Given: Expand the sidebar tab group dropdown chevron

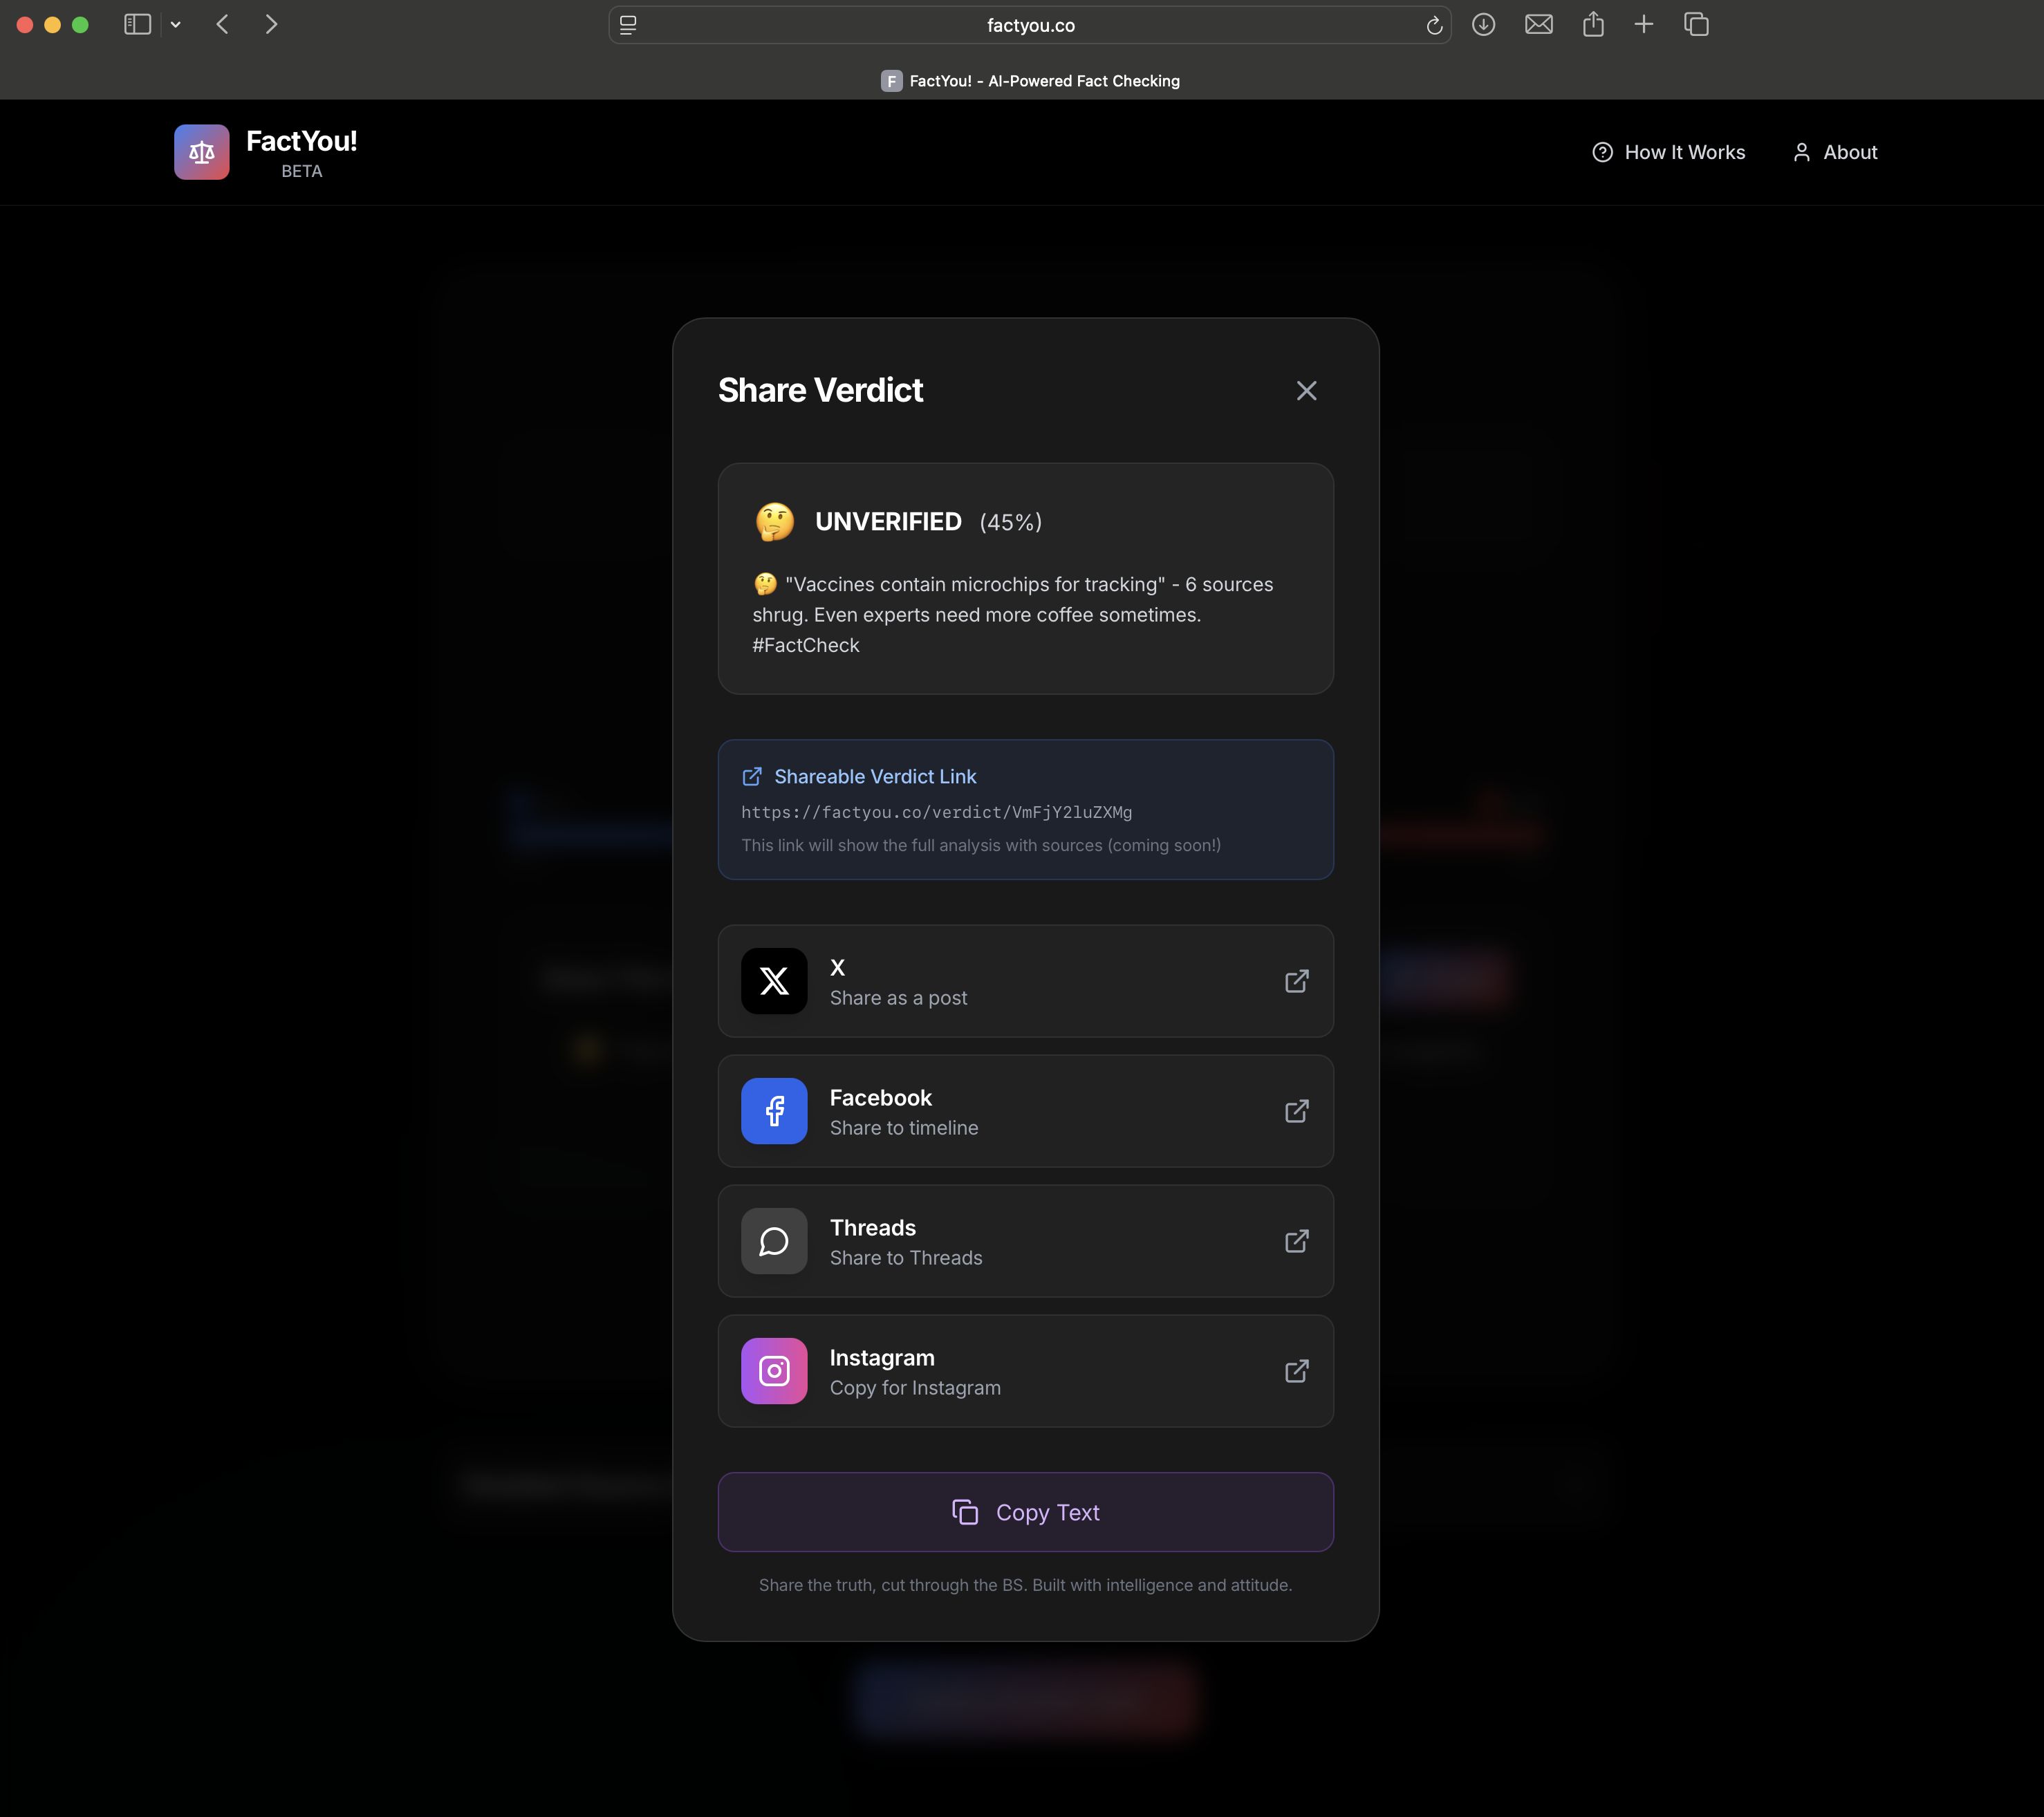Looking at the screenshot, I should [x=176, y=25].
